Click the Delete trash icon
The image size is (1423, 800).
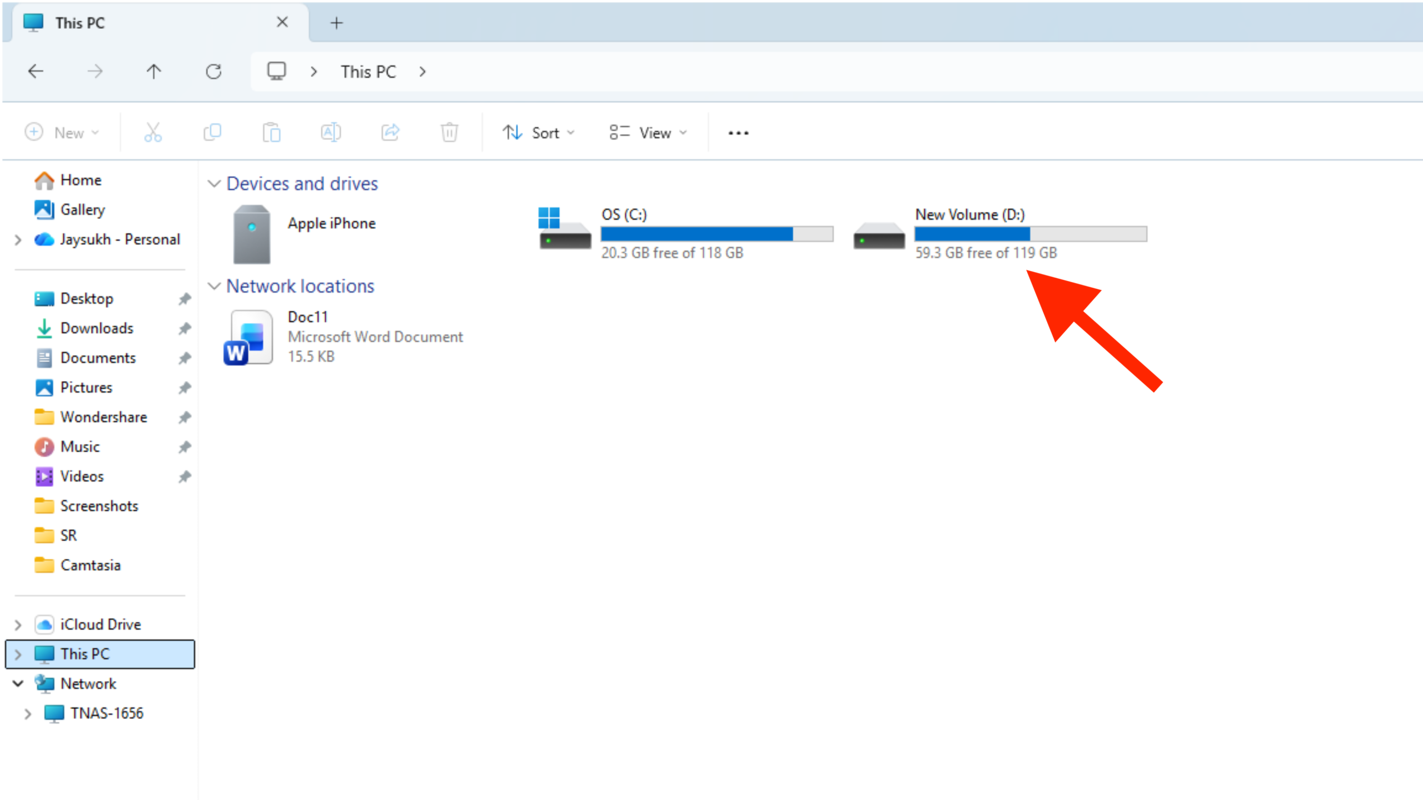click(449, 132)
